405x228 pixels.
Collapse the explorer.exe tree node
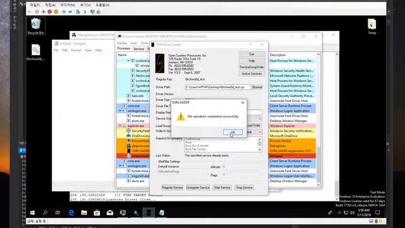tap(120, 126)
